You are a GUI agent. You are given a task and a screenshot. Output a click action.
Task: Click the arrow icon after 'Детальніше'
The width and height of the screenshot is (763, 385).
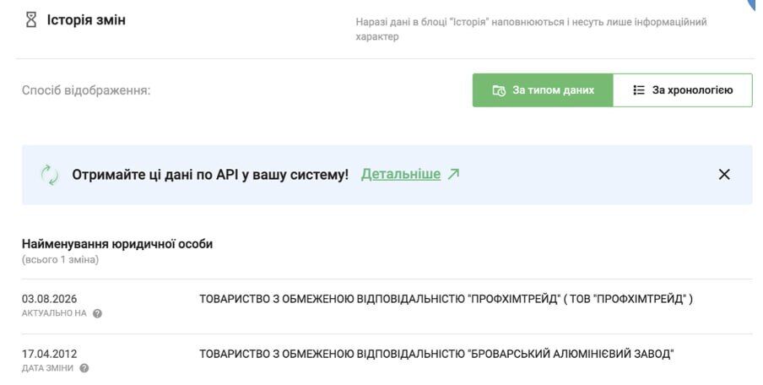[453, 174]
